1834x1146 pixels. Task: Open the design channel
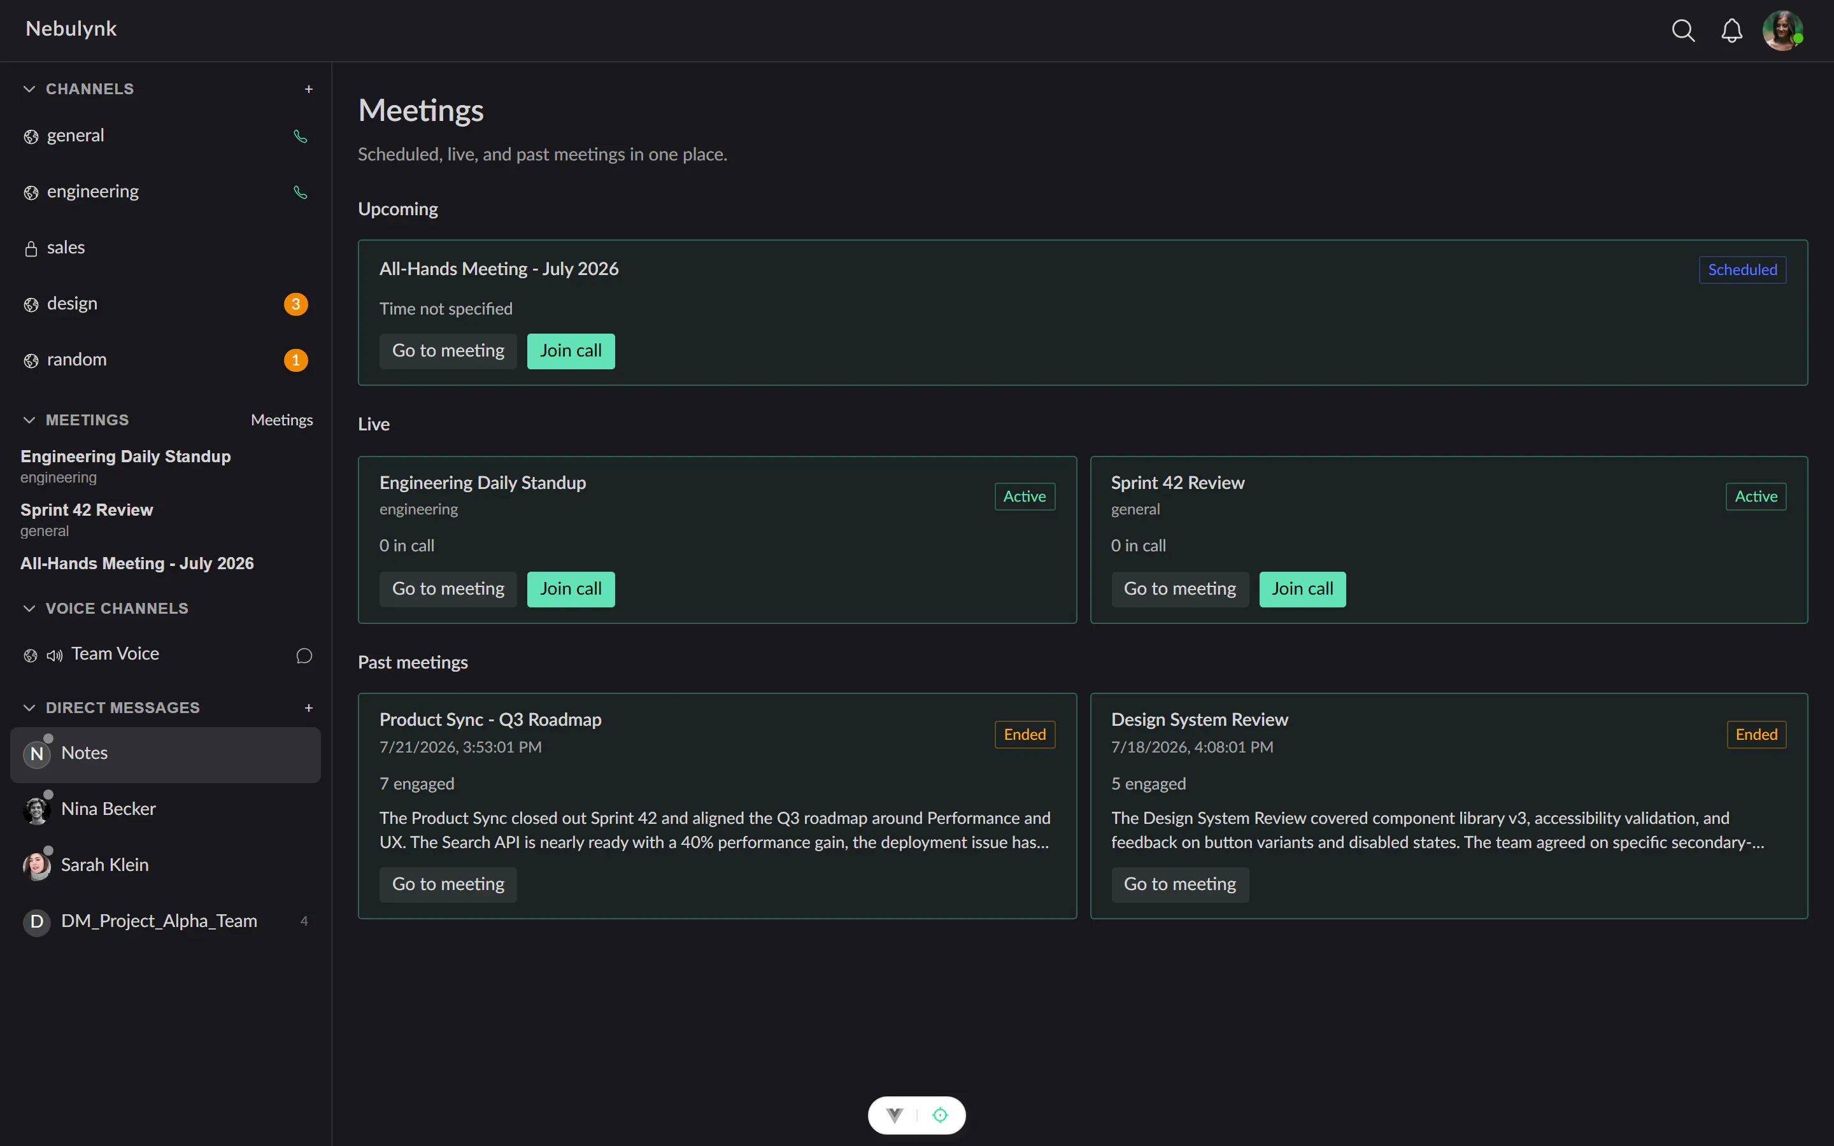pyautogui.click(x=165, y=305)
